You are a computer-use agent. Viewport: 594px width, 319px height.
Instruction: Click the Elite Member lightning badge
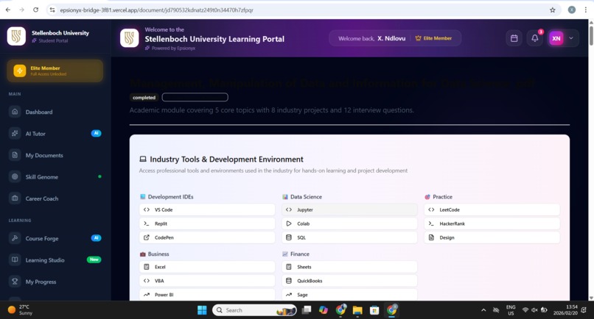click(x=55, y=71)
